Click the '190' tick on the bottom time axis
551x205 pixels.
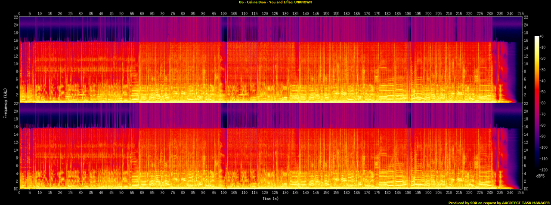tap(408, 193)
